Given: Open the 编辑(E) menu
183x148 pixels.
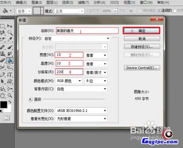Looking at the screenshot, I should point(21,3).
